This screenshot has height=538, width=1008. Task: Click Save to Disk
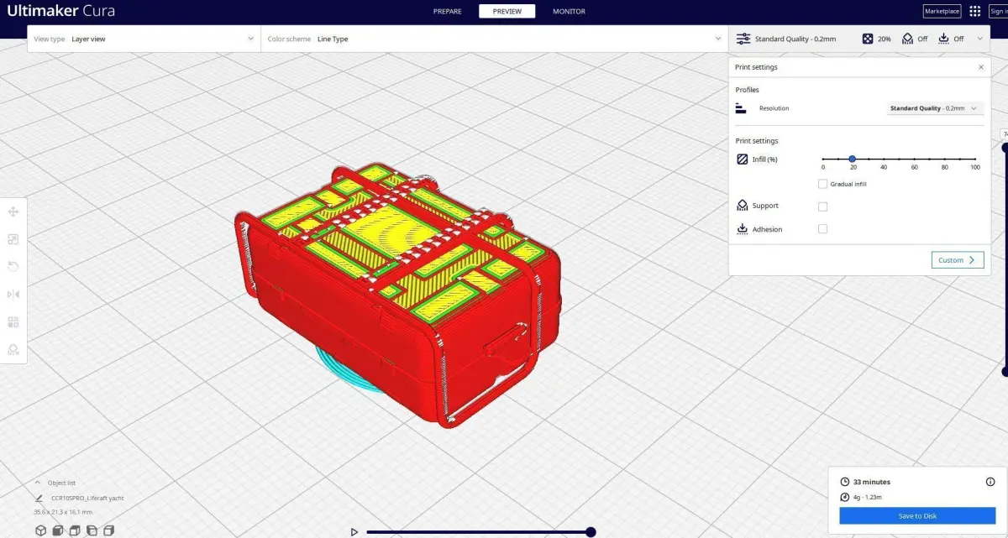click(x=917, y=515)
